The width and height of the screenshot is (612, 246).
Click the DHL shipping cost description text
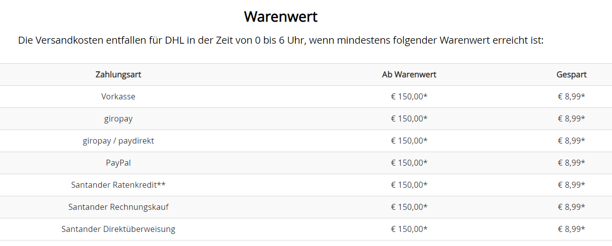(x=281, y=40)
